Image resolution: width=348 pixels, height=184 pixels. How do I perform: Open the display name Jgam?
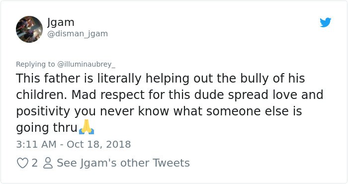[x=61, y=23]
